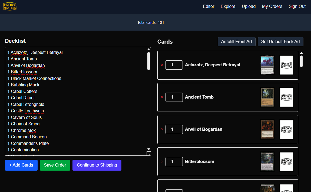This screenshot has width=311, height=192.
Task: Click Anvil of Bogardan's front art thumbnail
Action: point(267,129)
